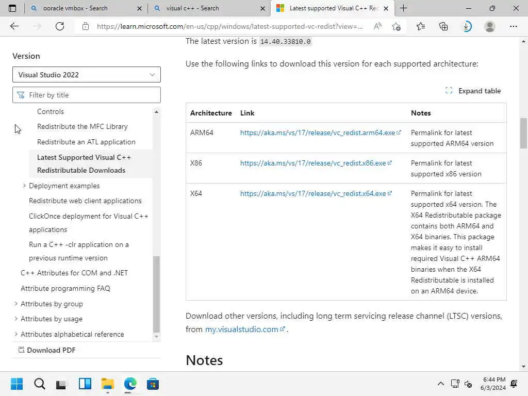Open Redistribute web client applications
Image resolution: width=528 pixels, height=396 pixels.
pos(85,201)
